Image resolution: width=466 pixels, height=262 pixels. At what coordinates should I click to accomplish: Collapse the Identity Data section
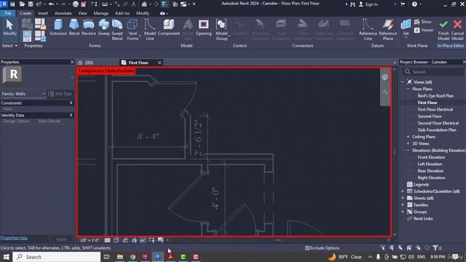click(x=71, y=115)
